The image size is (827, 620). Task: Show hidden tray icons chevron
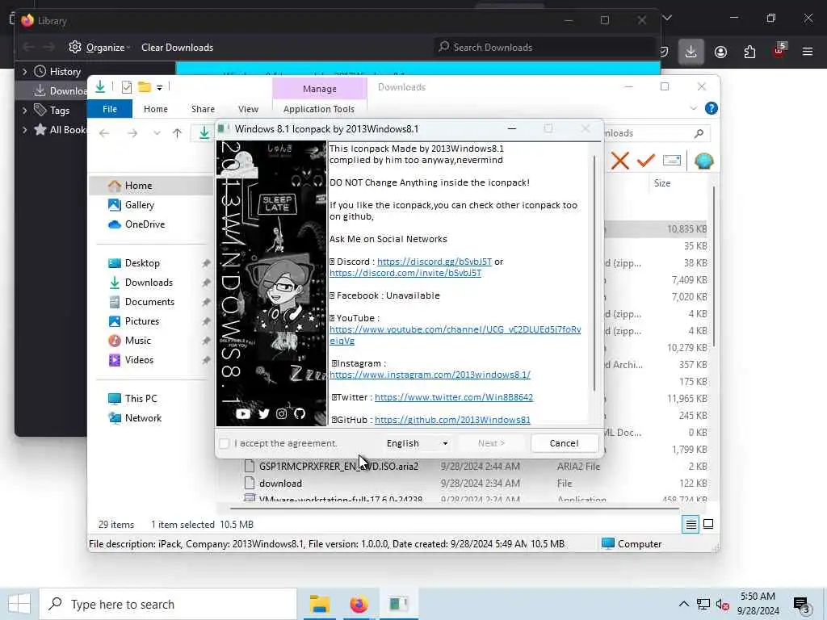[683, 604]
